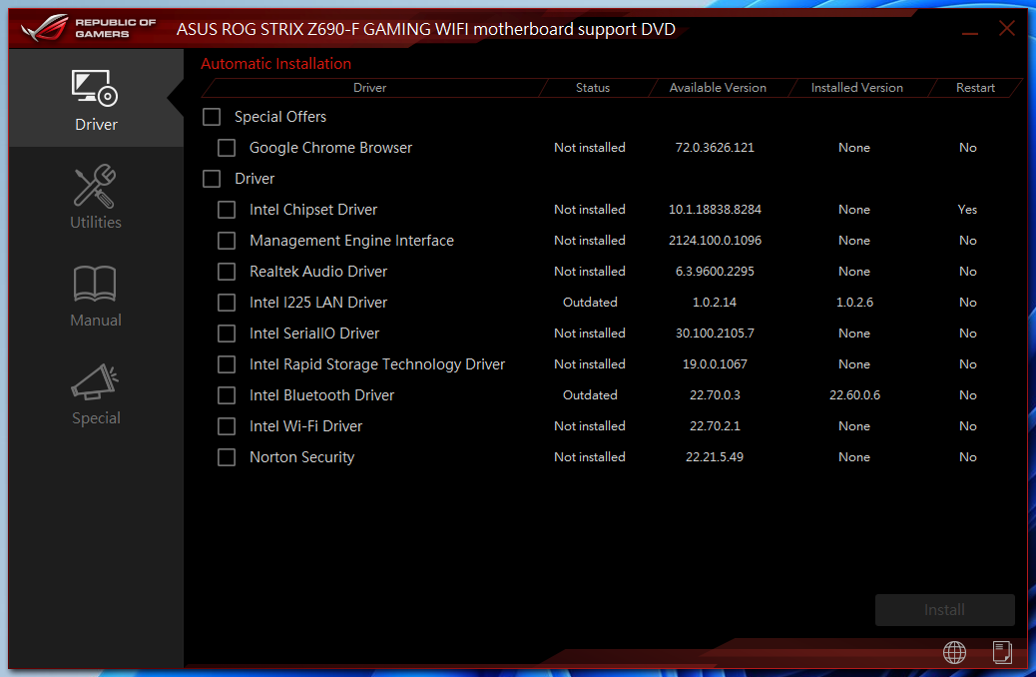1036x677 pixels.
Task: Open the globe icon at bottom right
Action: pos(954,652)
